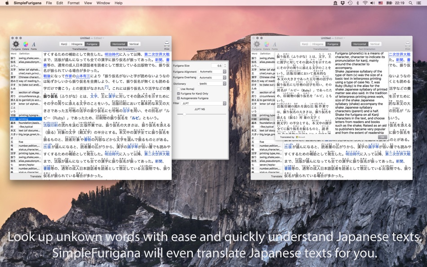
Task: Adjust JLPT N5 level slider
Action: coord(184,114)
